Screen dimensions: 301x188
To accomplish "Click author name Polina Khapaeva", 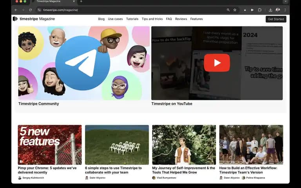I will click(256, 178).
